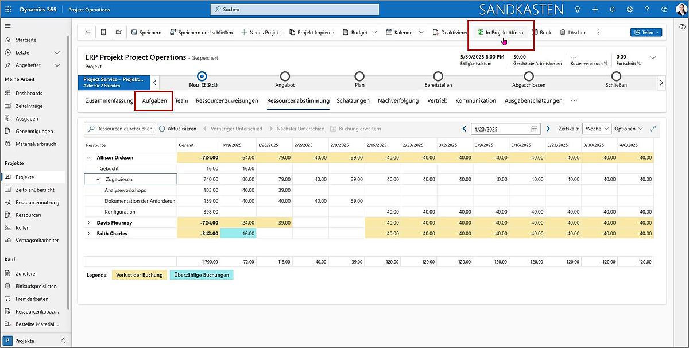Select the Neu stage circle
This screenshot has width=689, height=348.
(x=201, y=75)
